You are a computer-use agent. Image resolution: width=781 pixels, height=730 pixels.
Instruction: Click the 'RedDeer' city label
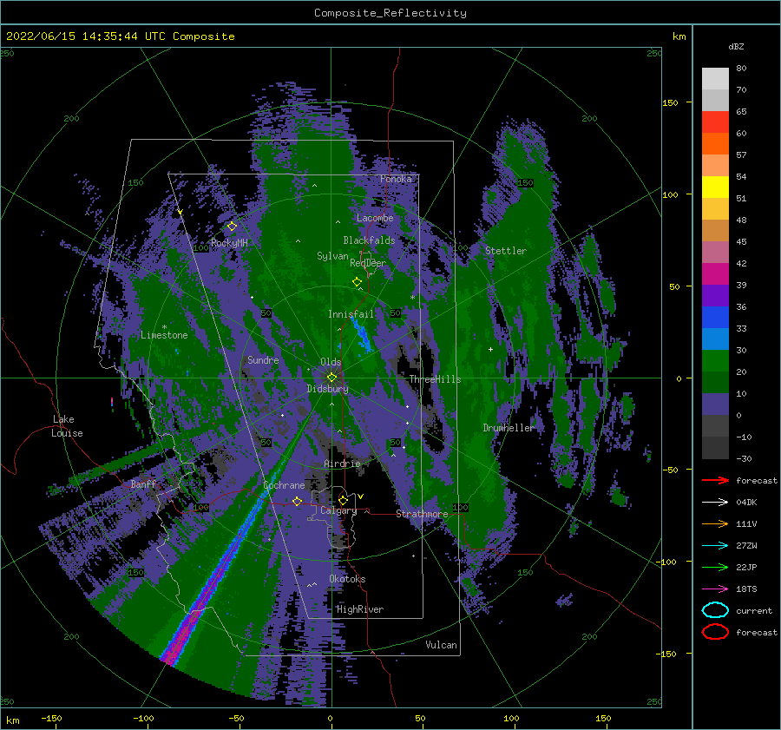[x=368, y=263]
